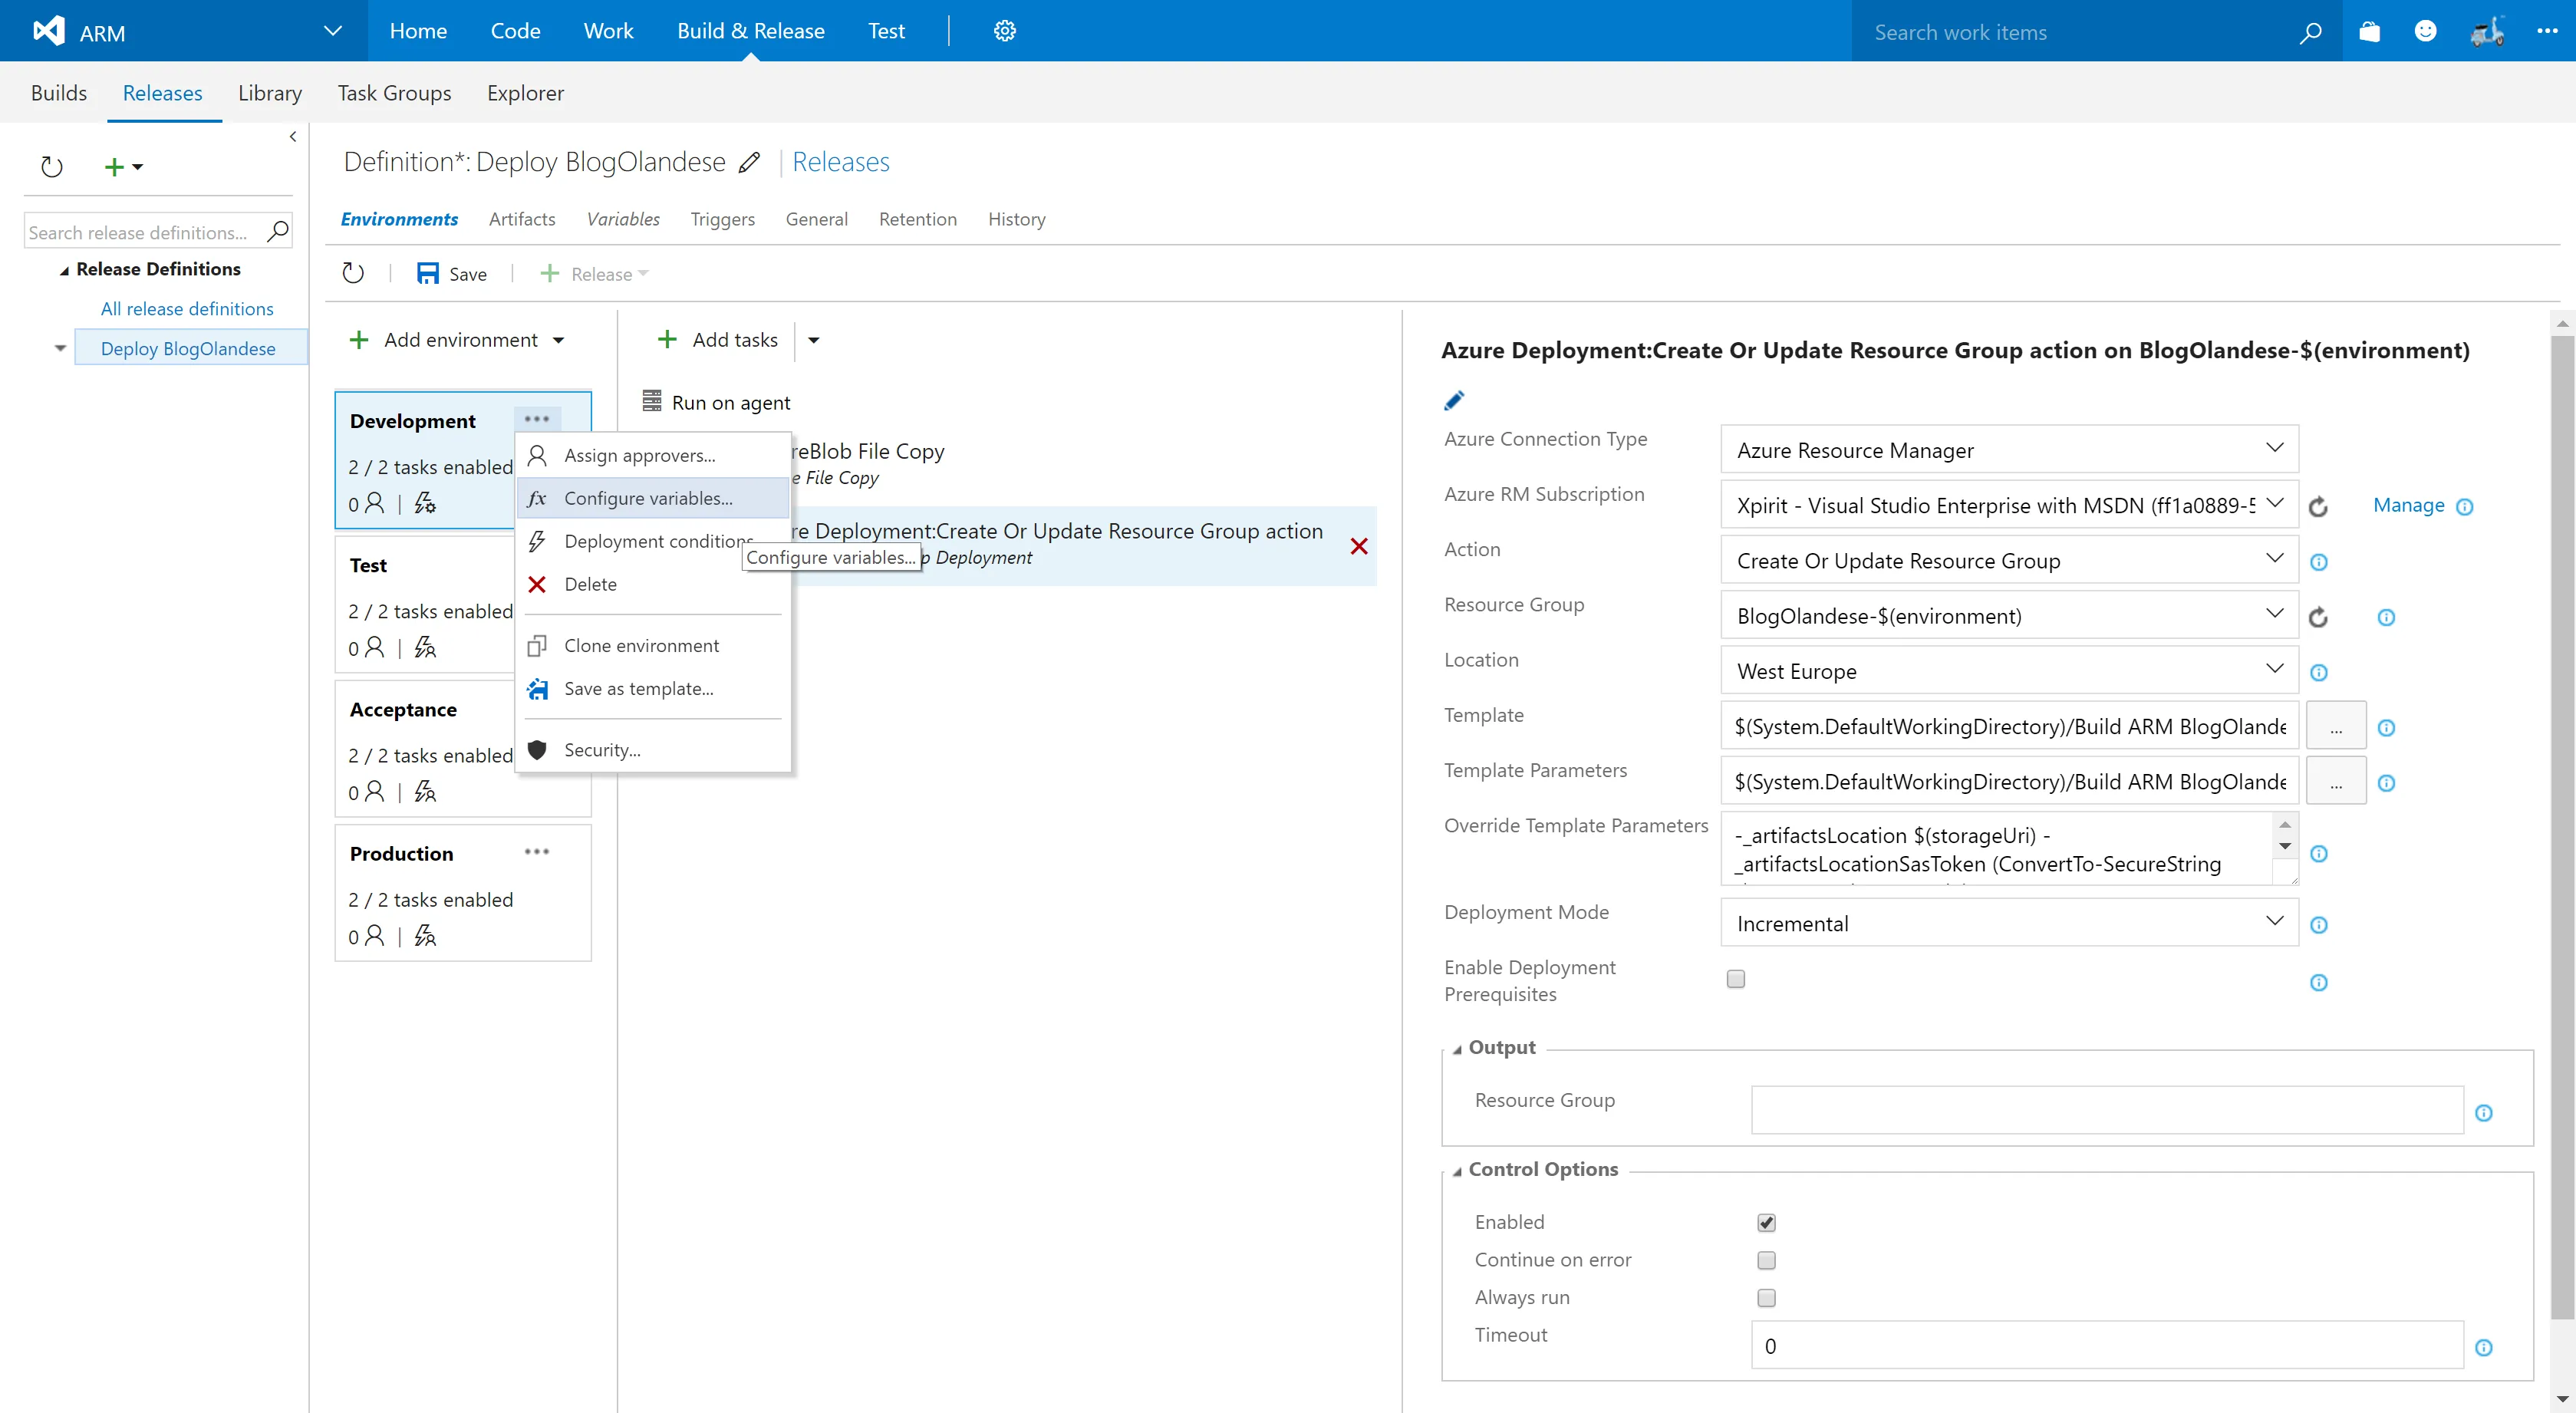2576x1413 pixels.
Task: Remove Azure Deployment task with red X
Action: [x=1359, y=546]
